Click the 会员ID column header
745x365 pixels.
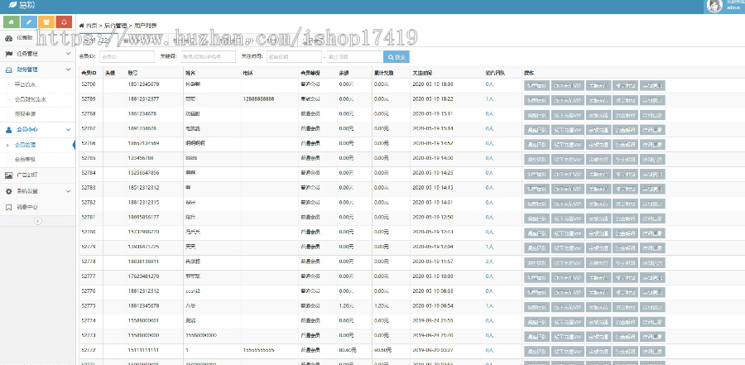(89, 73)
